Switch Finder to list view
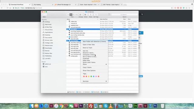The width and height of the screenshot is (194, 109). click(71, 15)
